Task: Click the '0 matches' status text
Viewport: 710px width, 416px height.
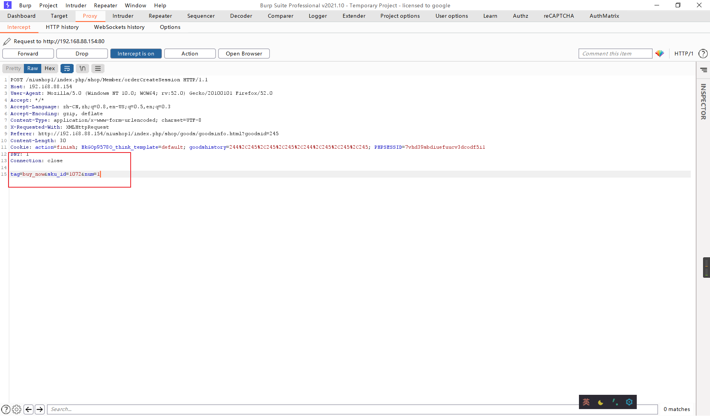Action: pos(677,409)
